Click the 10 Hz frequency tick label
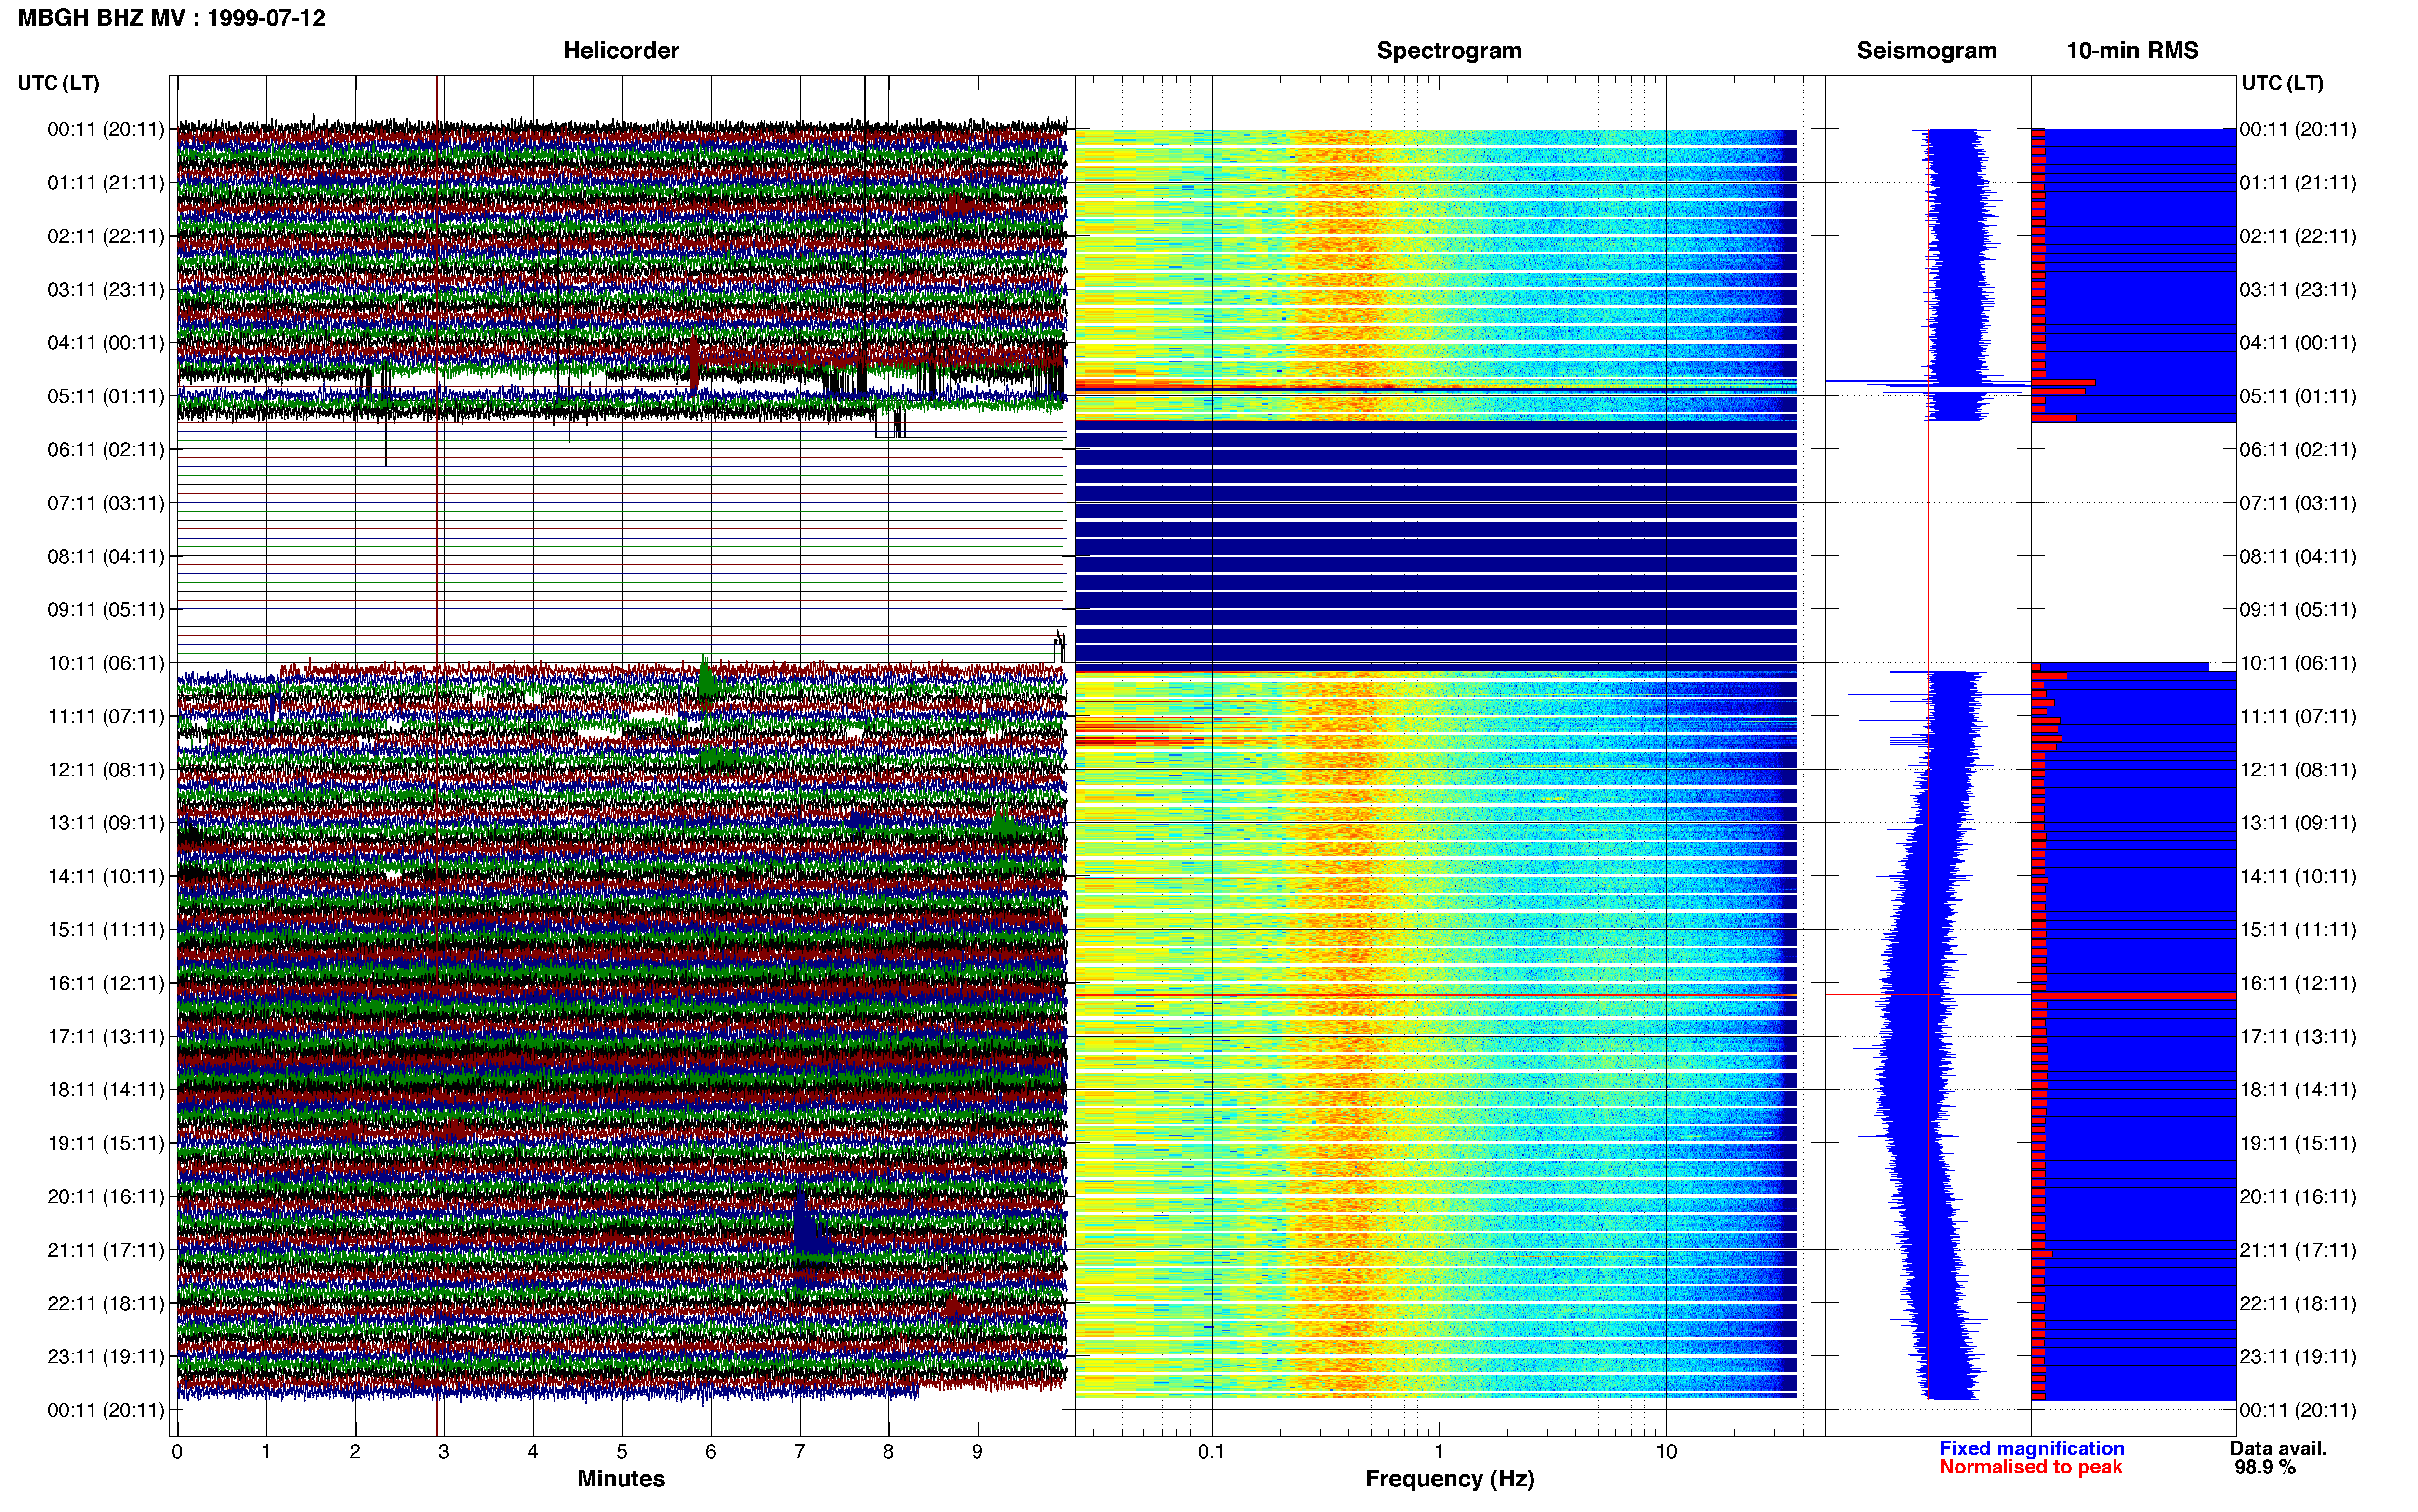The width and height of the screenshot is (2418, 1512). point(1666,1451)
